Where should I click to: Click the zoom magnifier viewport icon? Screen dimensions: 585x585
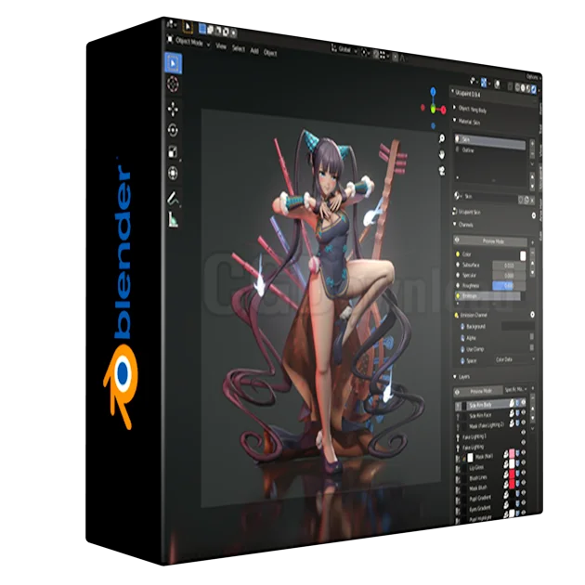(442, 138)
